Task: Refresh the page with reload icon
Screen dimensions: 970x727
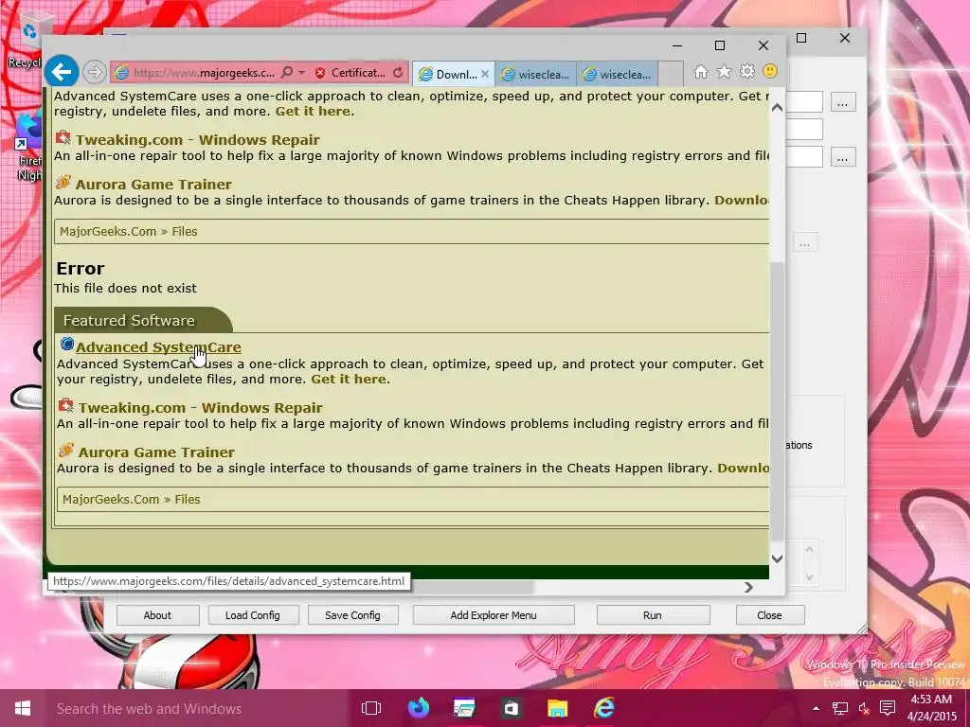Action: point(398,72)
